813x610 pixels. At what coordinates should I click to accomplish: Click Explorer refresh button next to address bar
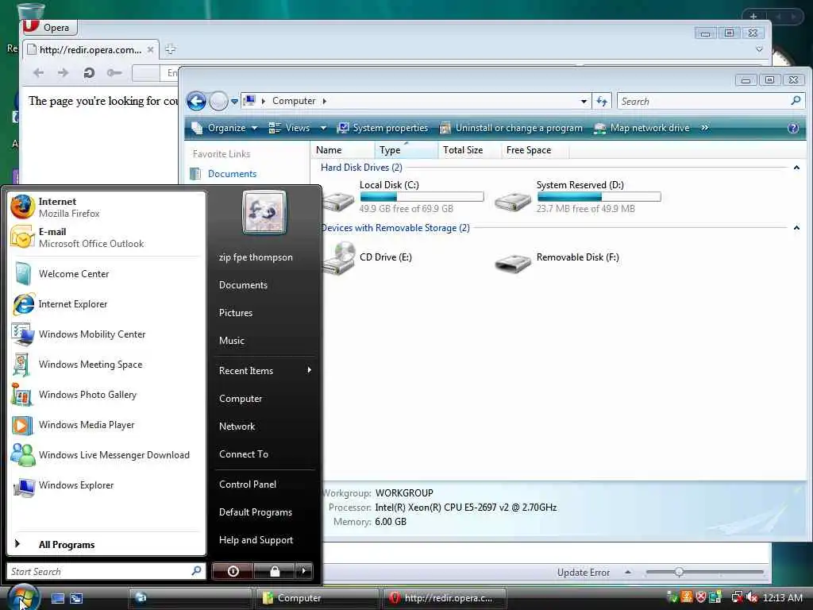[602, 101]
